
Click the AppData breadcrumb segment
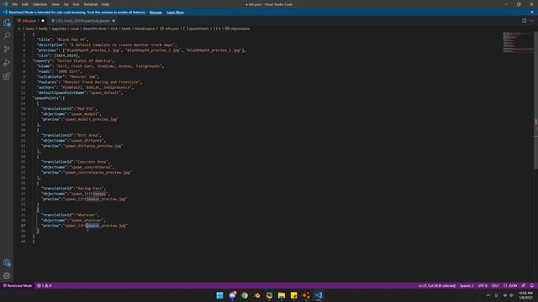point(59,29)
